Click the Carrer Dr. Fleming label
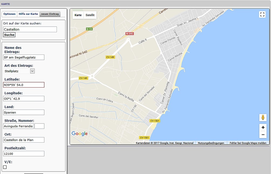 [x=165, y=93]
